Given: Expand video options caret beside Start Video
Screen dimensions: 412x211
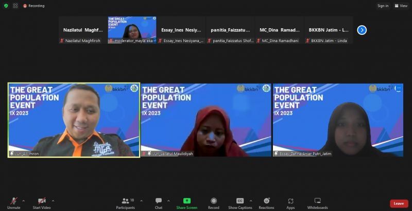Looking at the screenshot, I should (x=53, y=201).
